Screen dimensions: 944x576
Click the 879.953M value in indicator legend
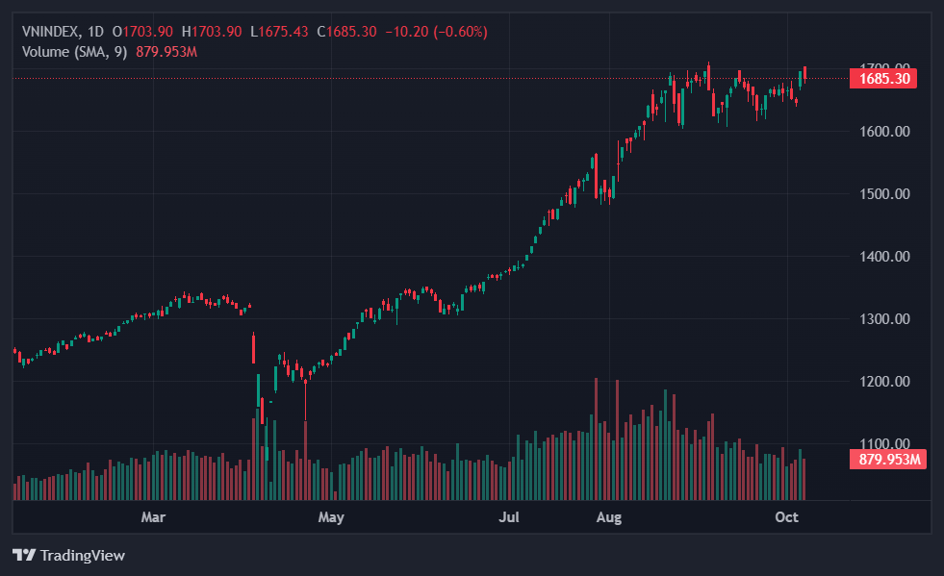166,51
